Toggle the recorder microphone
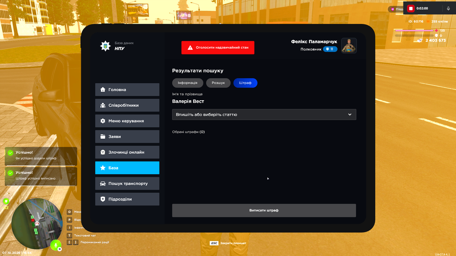This screenshot has width=456, height=256. [x=448, y=9]
